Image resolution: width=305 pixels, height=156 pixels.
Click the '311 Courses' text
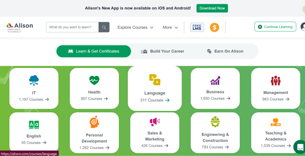[x=152, y=100]
